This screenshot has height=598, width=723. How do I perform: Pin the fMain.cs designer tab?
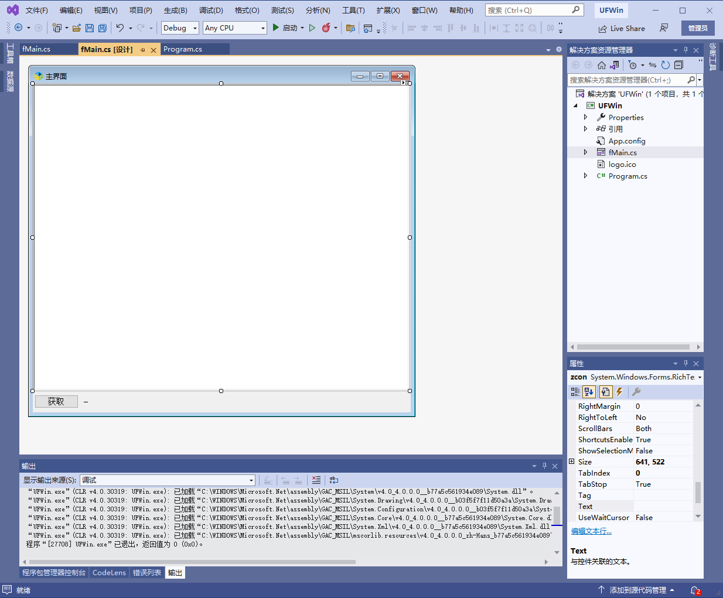(142, 50)
